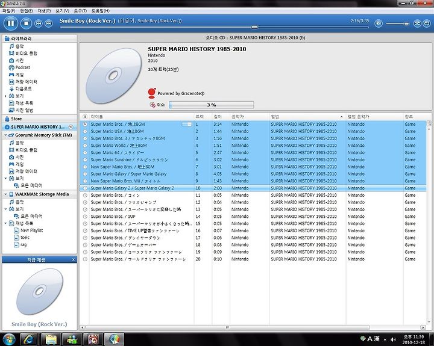Screen dimensions: 434x346
Task: Toggle shuffle playback mode
Action: pyautogui.click(x=417, y=23)
